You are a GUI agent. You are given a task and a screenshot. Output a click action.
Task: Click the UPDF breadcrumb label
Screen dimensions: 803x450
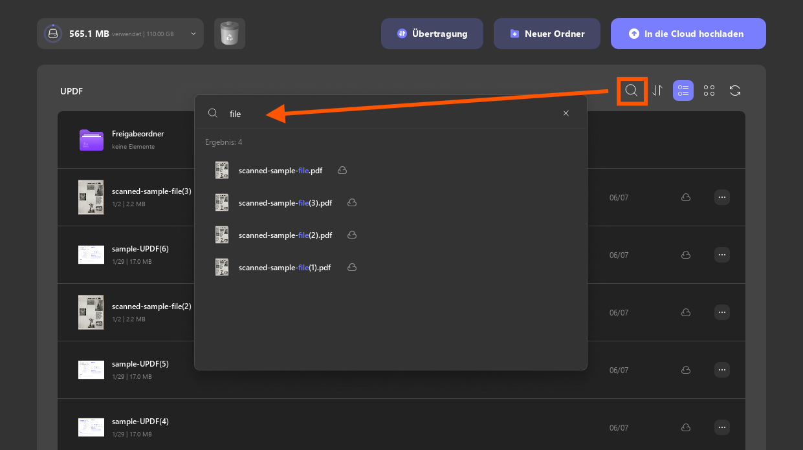coord(71,91)
